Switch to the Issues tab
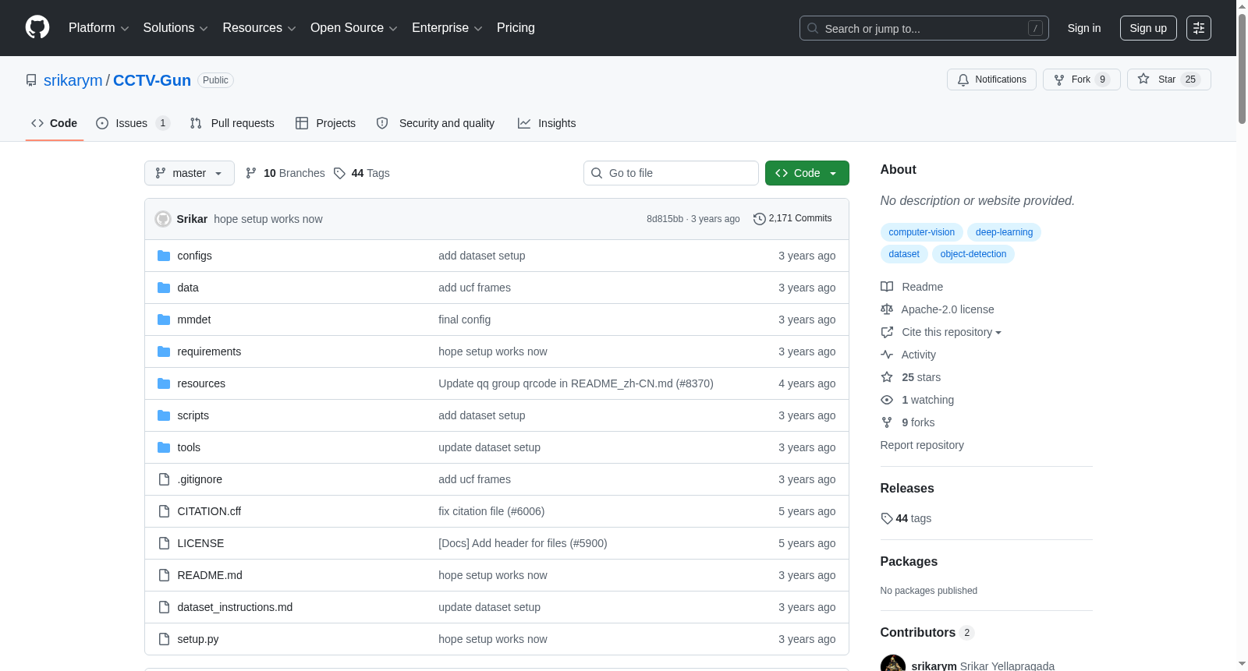The width and height of the screenshot is (1248, 671). tap(133, 123)
